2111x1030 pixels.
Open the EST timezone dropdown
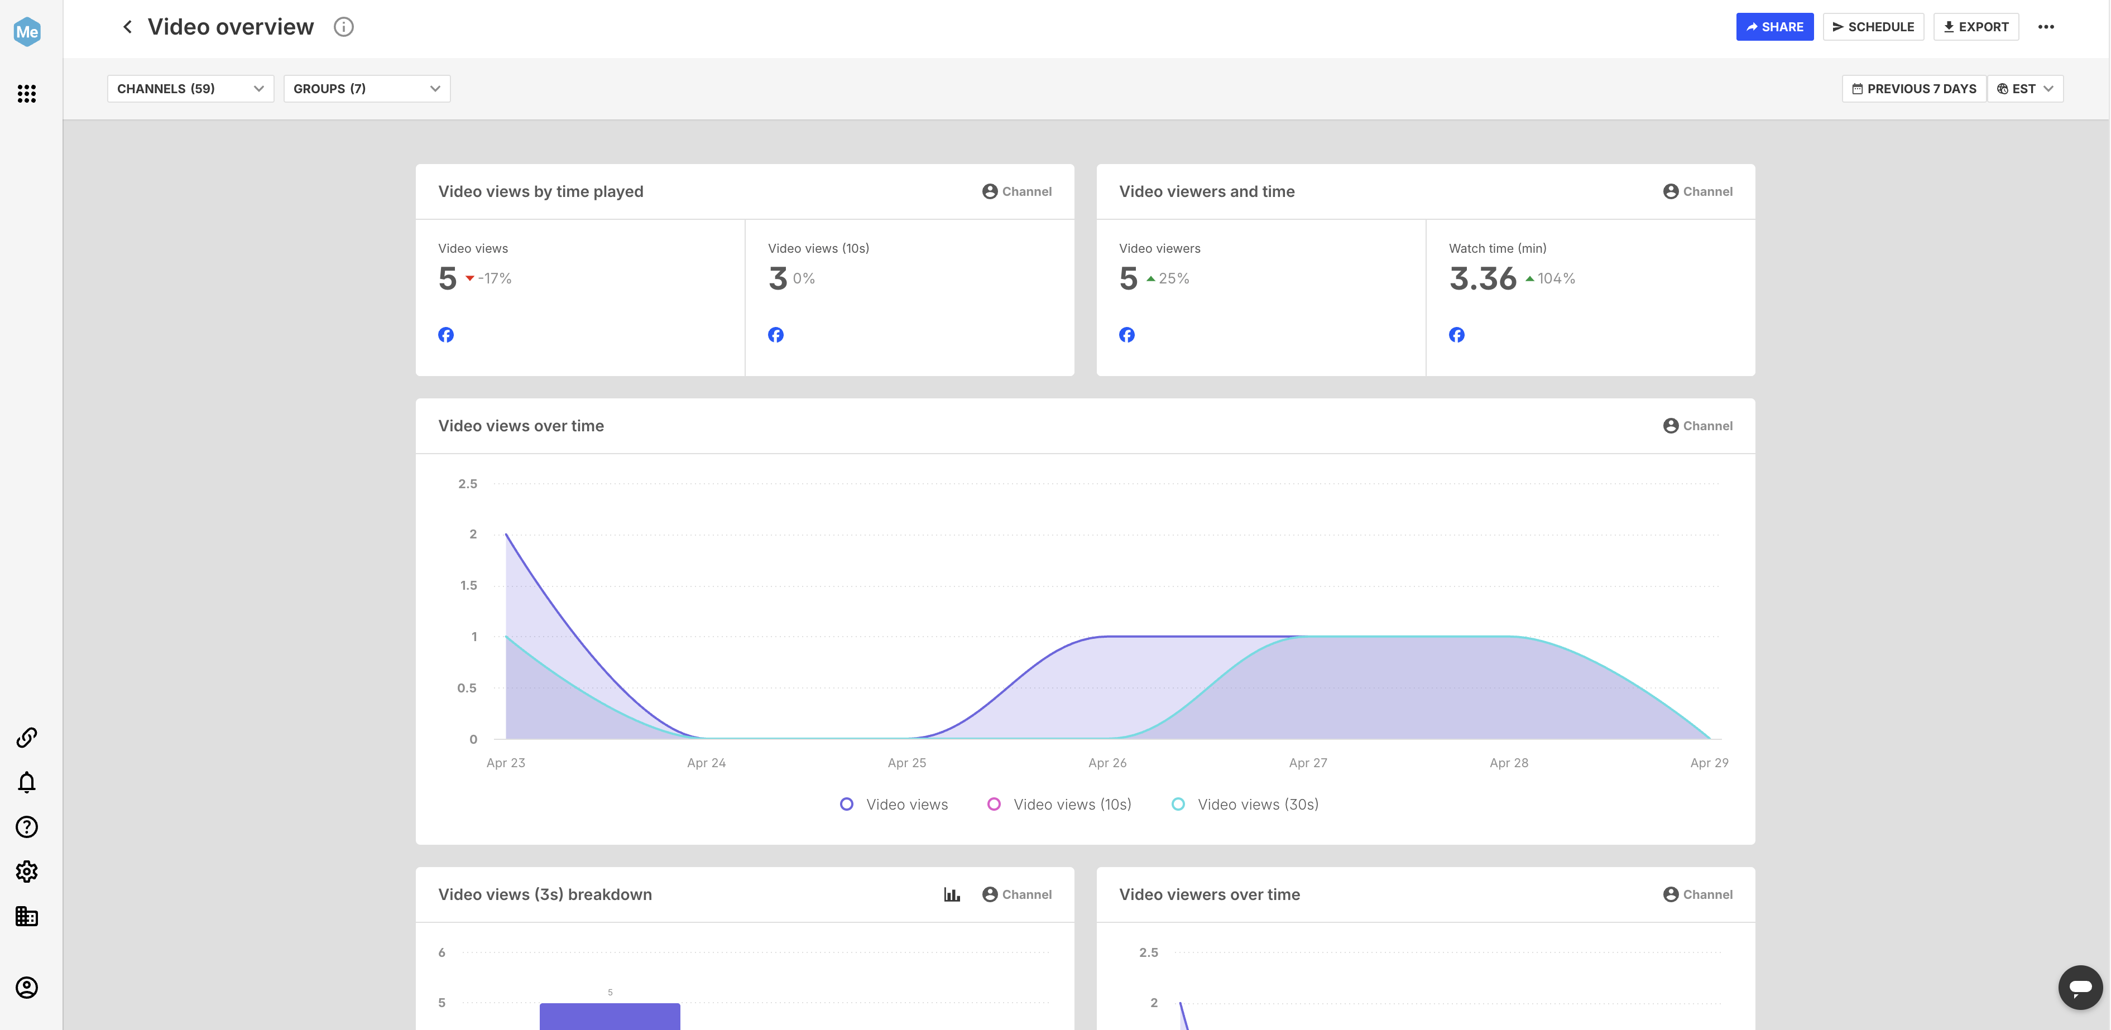pos(2025,89)
